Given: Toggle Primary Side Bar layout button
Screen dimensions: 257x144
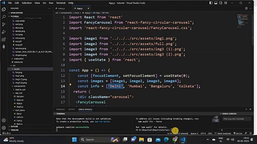Looking at the screenshot, I should coord(211,3).
